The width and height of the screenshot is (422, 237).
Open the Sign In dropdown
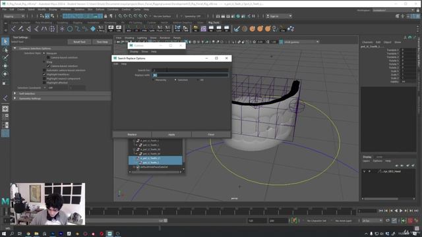tap(280, 16)
